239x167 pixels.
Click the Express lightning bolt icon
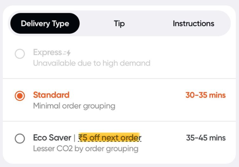[67, 53]
